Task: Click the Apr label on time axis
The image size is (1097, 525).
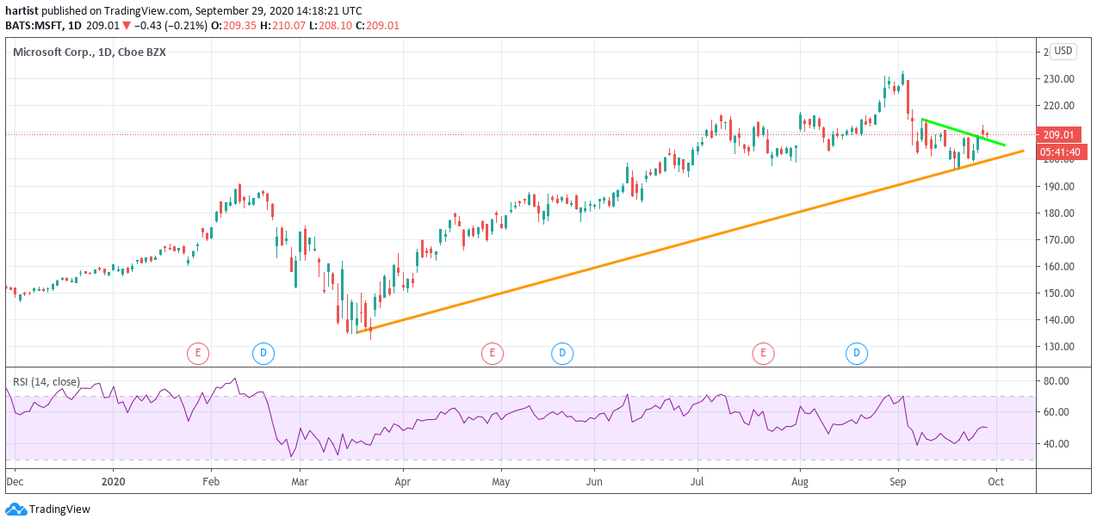Action: pyautogui.click(x=401, y=482)
